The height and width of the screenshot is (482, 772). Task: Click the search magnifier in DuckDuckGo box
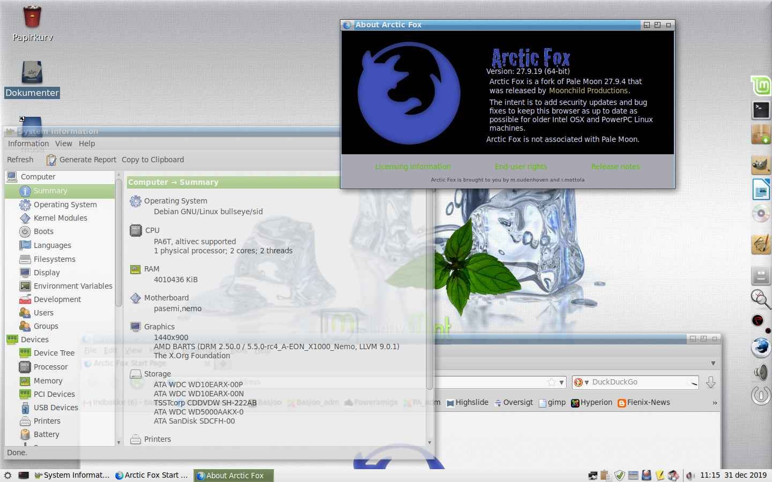pyautogui.click(x=693, y=382)
